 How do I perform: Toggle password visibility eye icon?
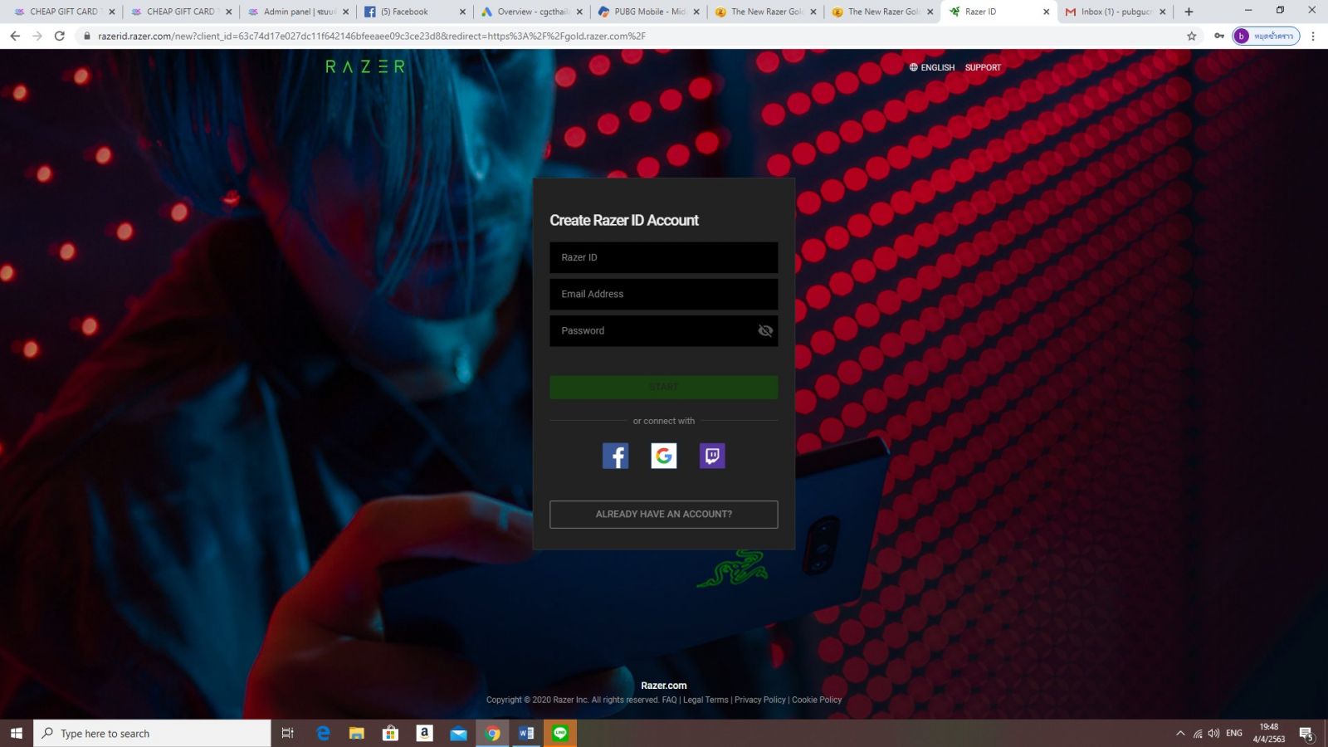click(765, 330)
